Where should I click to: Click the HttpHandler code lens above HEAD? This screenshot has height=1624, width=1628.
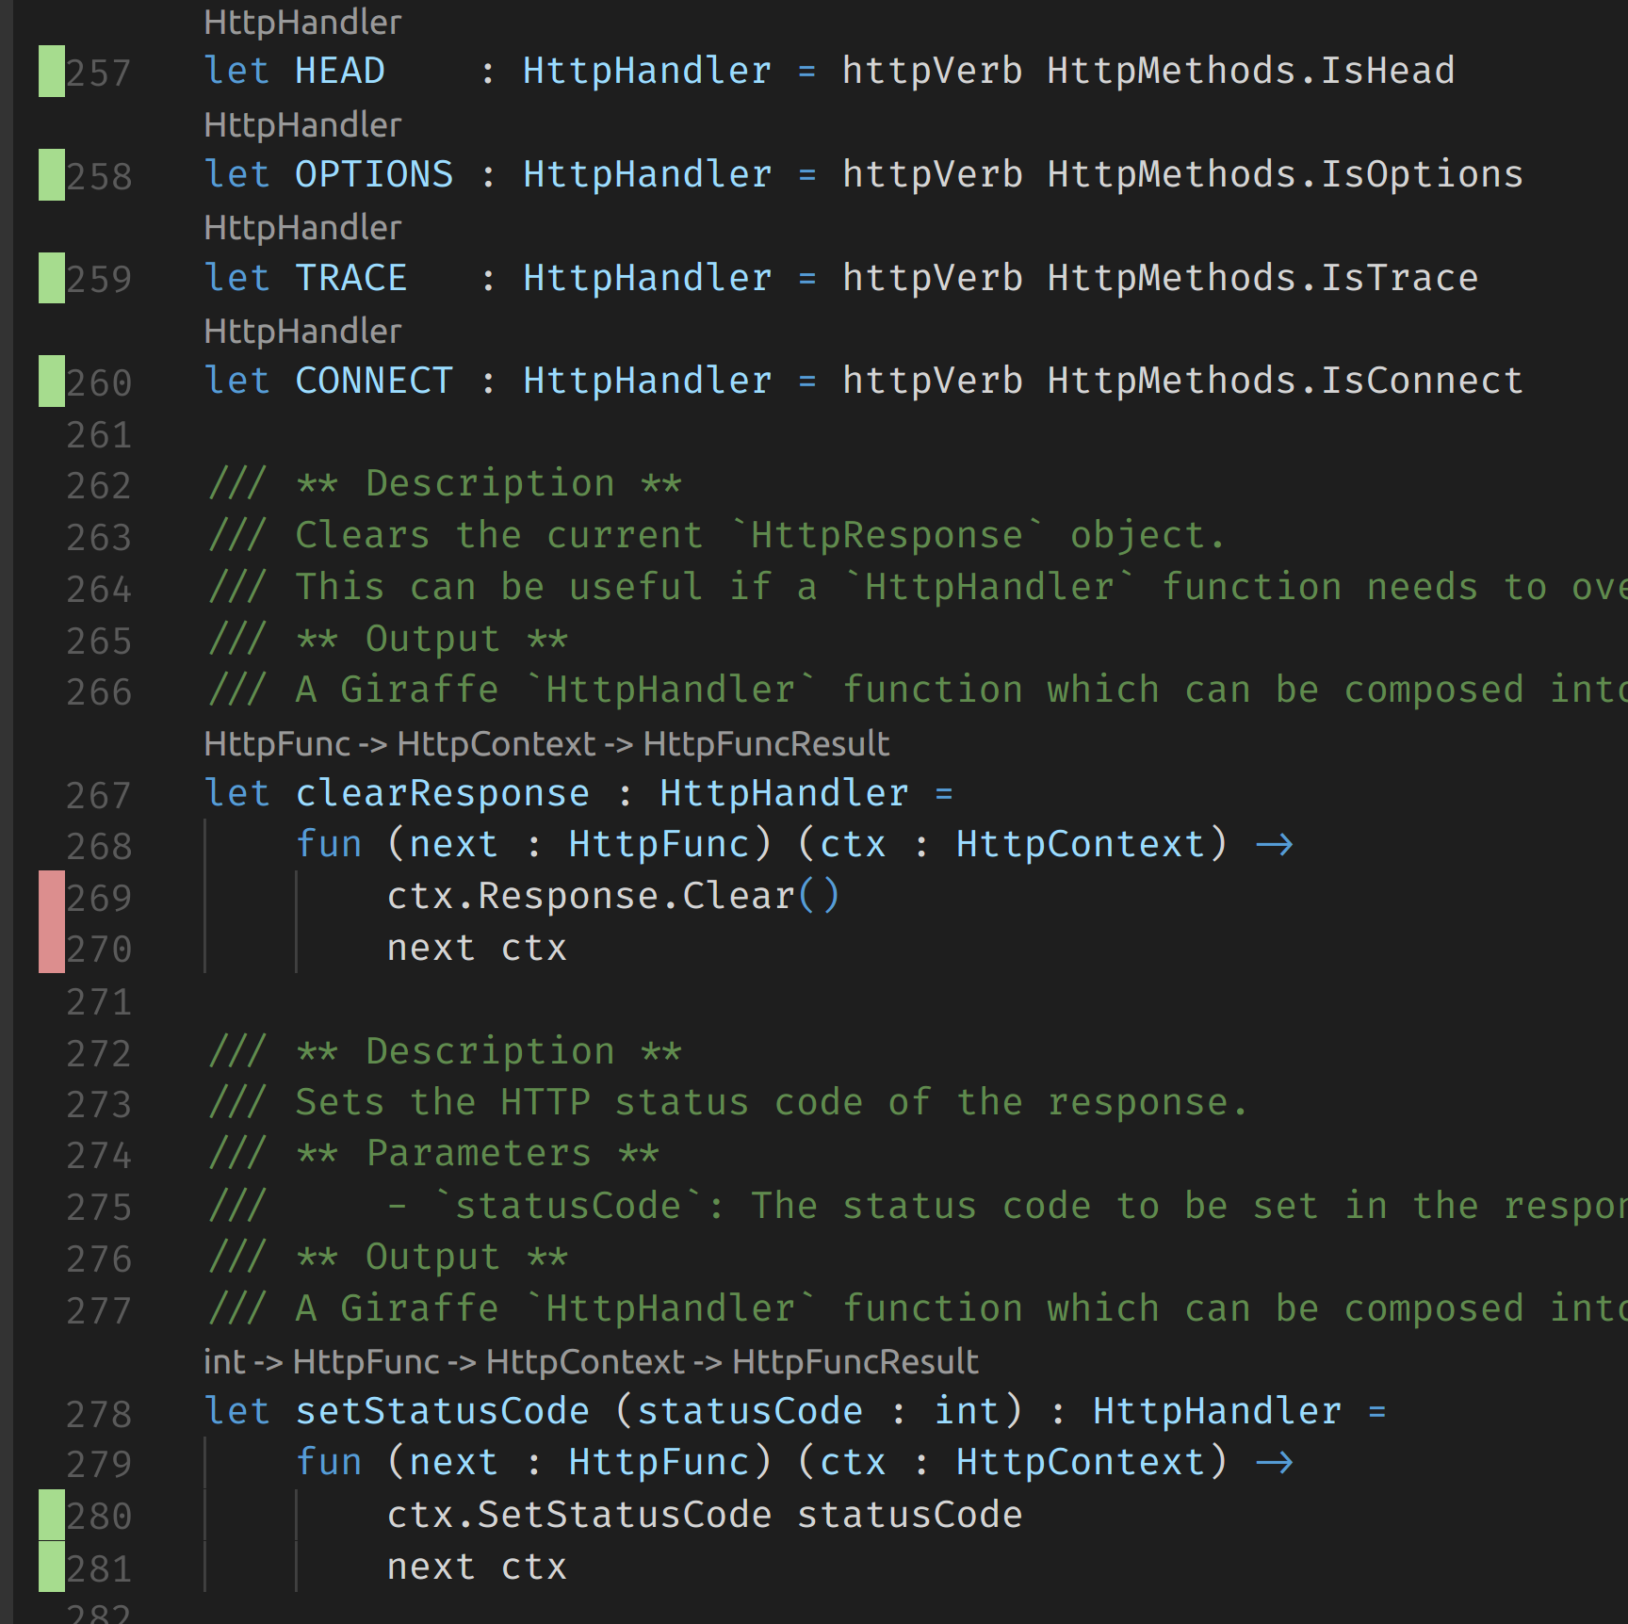[302, 22]
